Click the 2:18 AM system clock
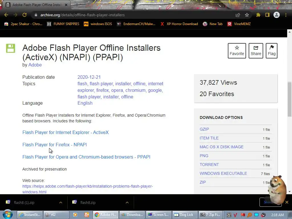 [x=277, y=215]
